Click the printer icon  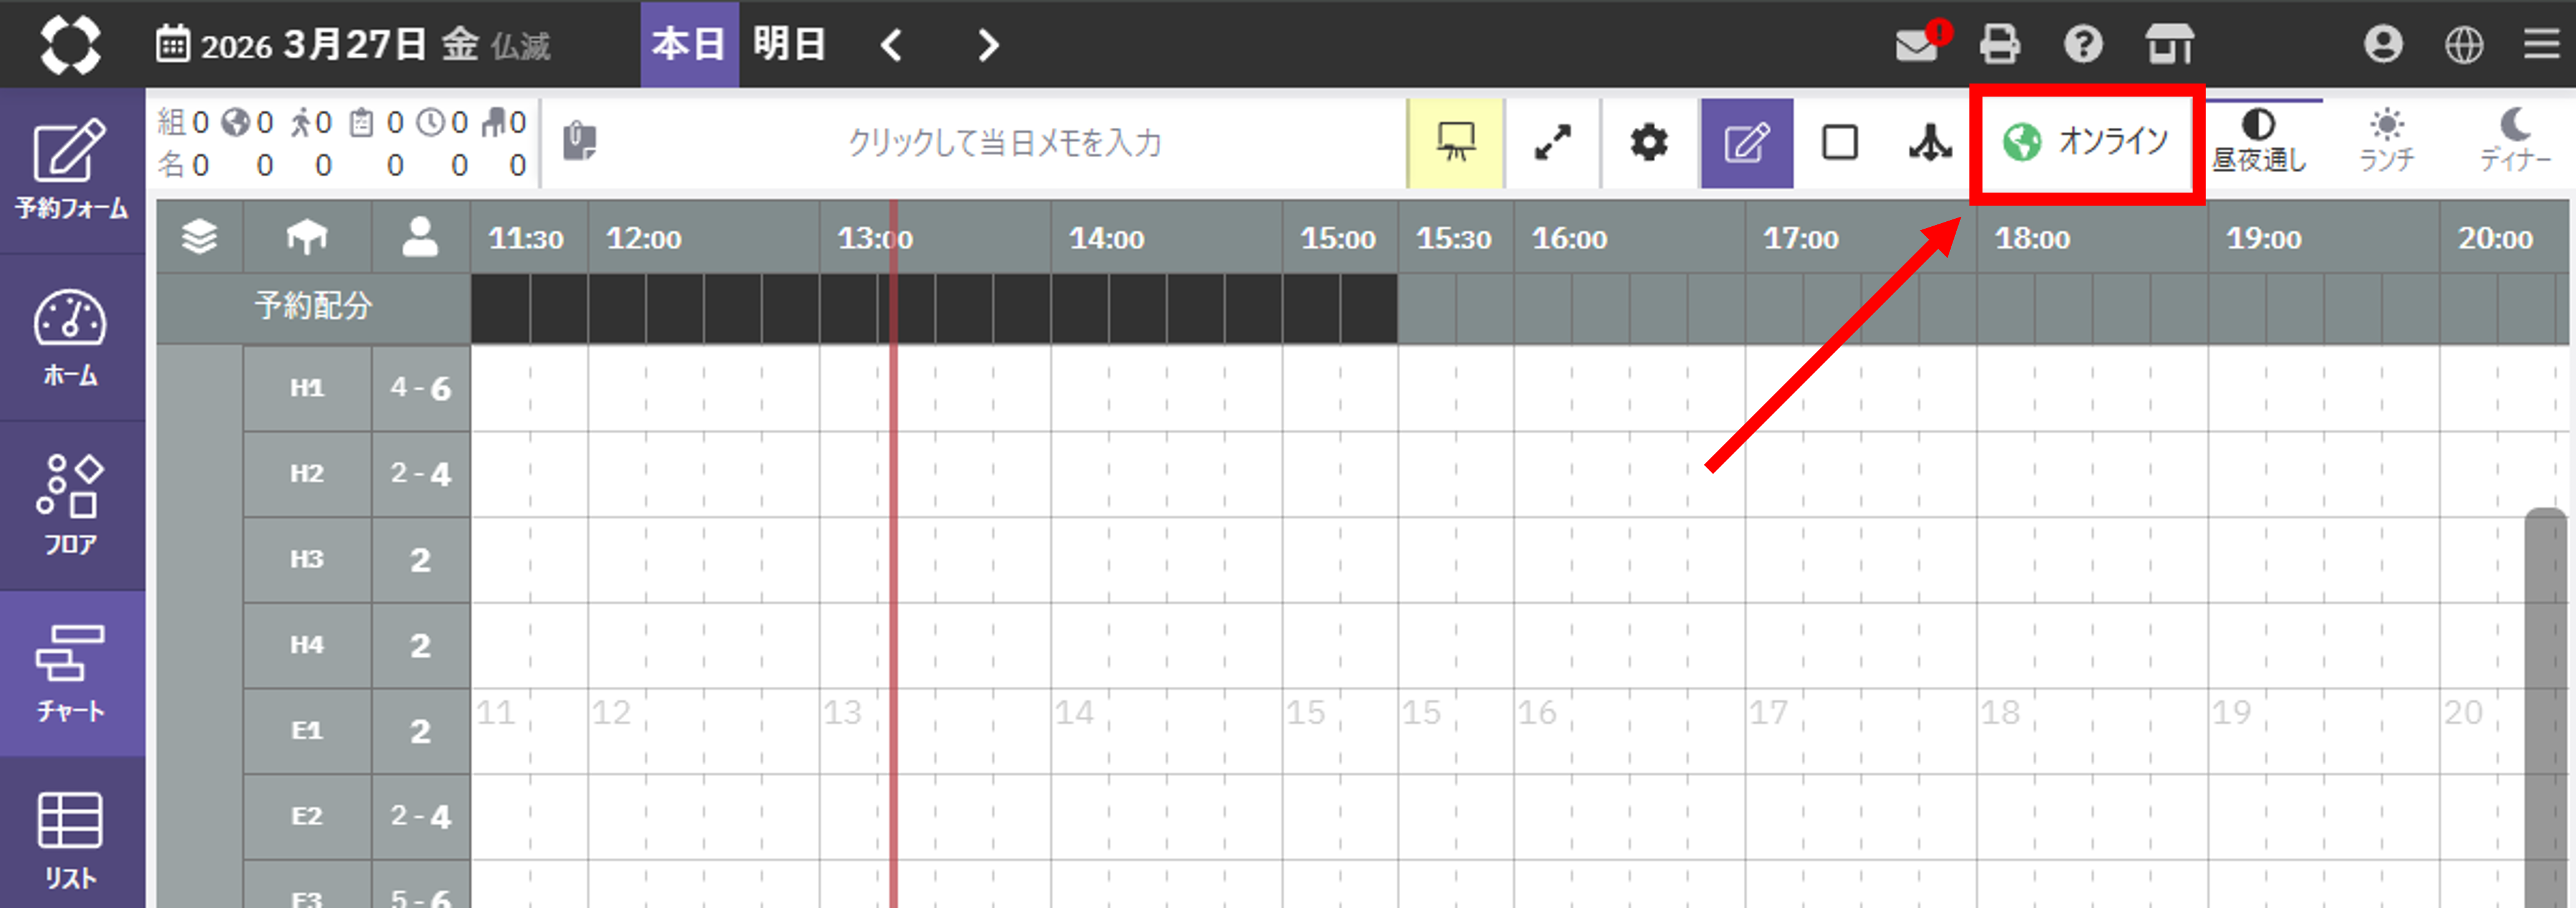(x=1999, y=44)
